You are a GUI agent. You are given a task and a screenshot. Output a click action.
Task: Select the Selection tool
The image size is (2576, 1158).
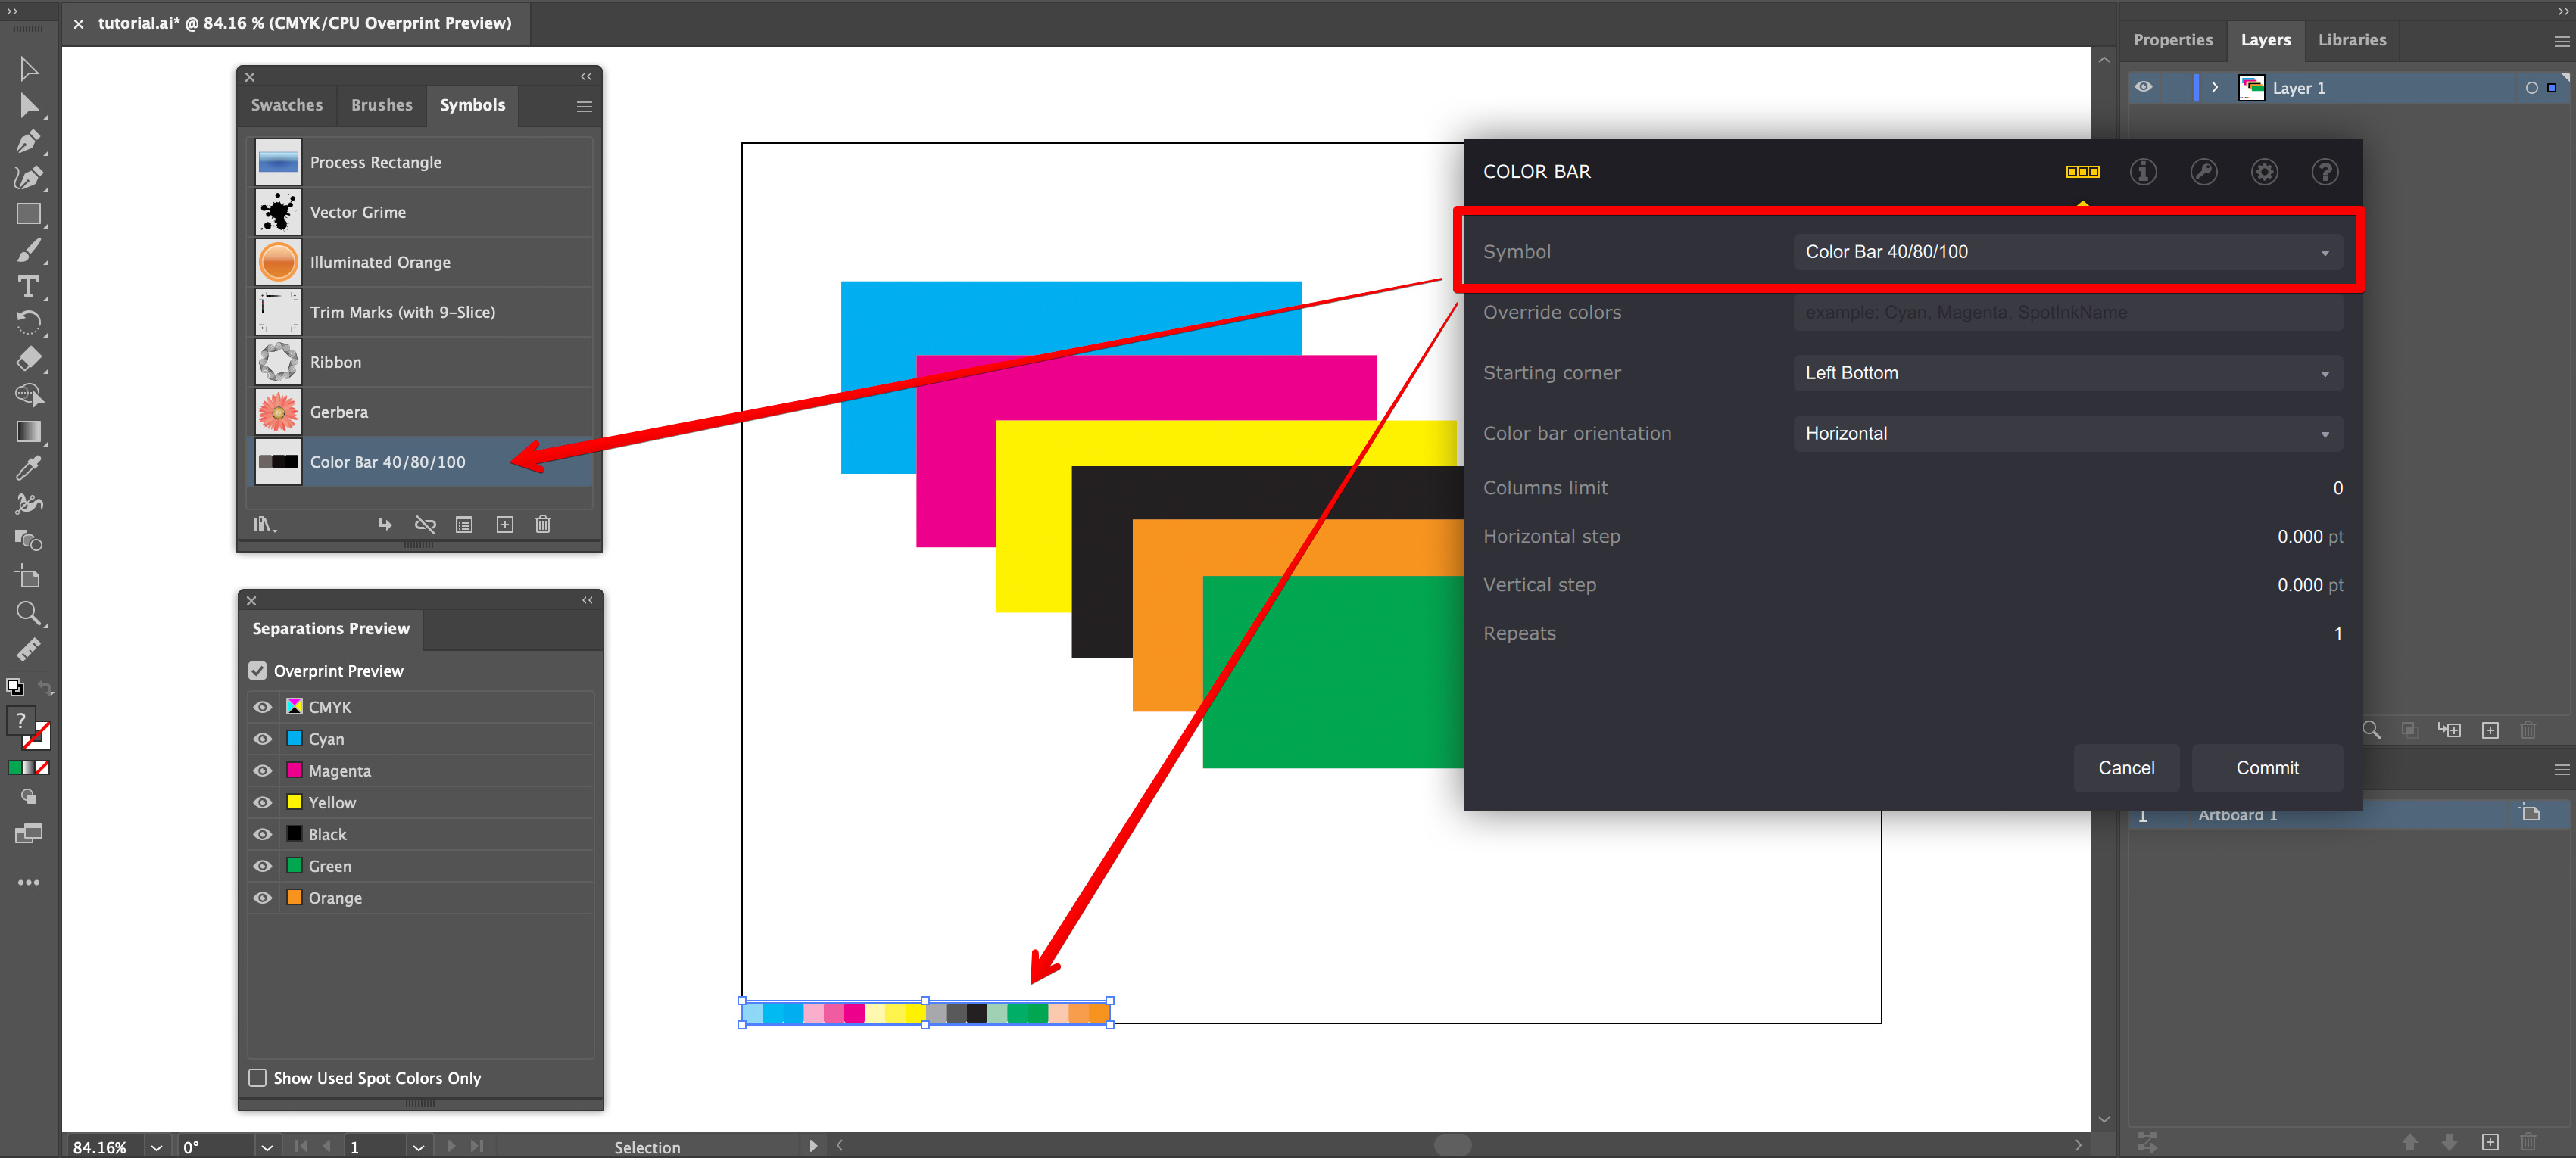point(29,68)
